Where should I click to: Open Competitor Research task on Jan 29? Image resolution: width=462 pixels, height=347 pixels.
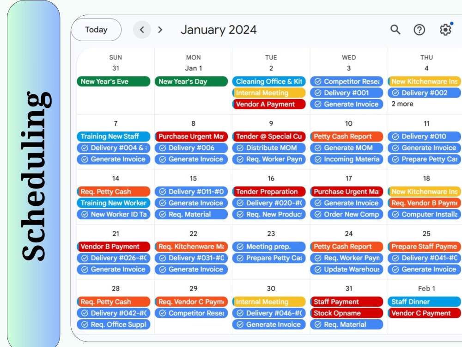pos(191,313)
